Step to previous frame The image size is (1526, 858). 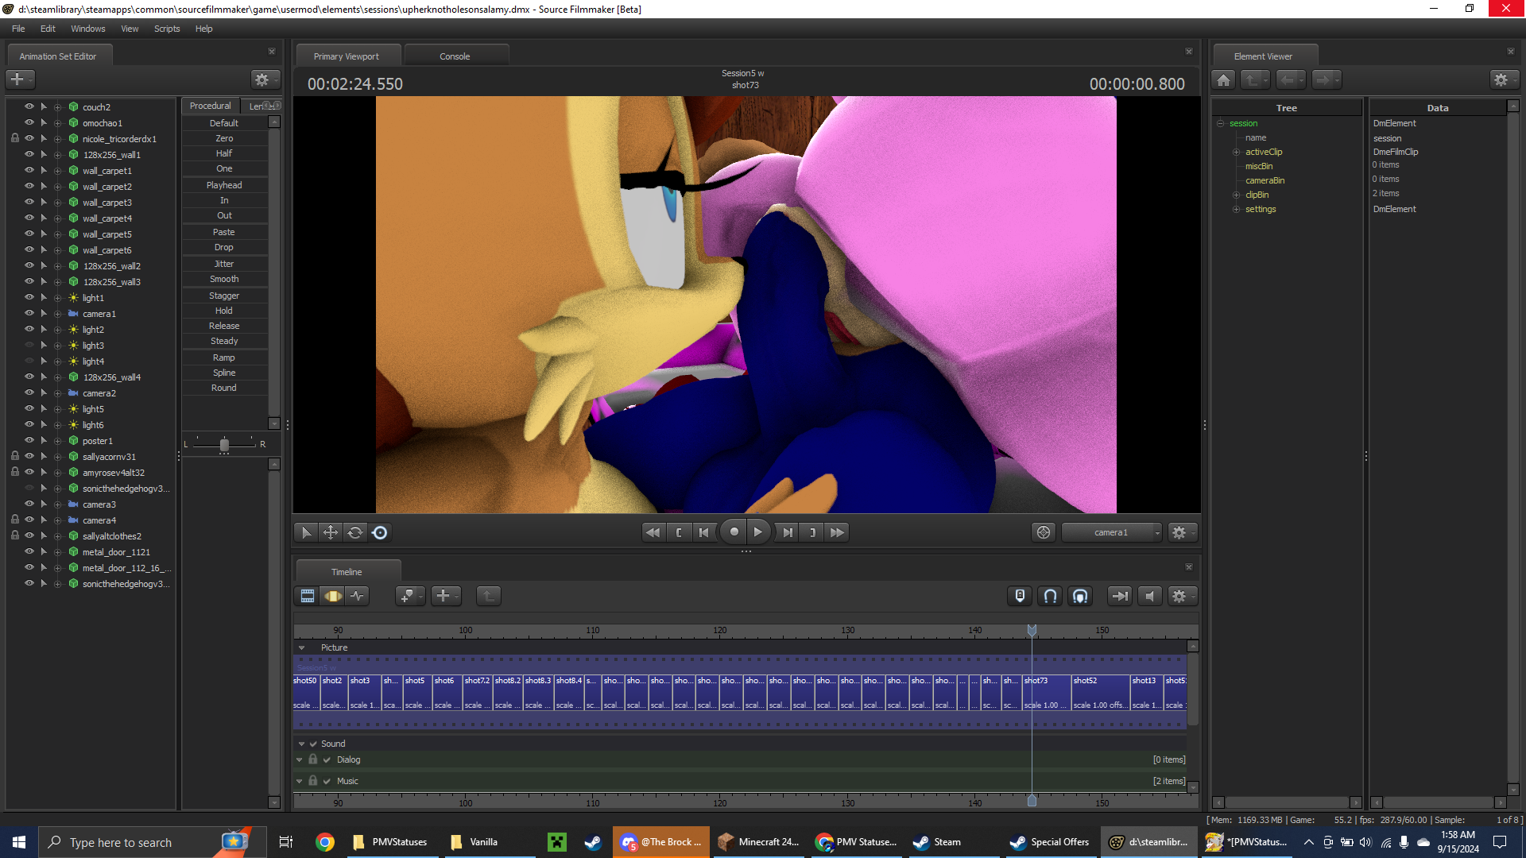(x=703, y=532)
